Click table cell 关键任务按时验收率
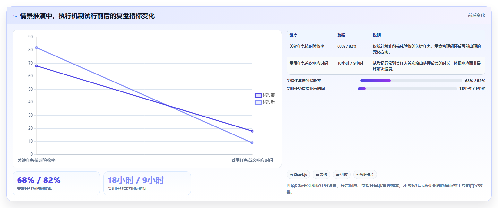 pos(307,46)
